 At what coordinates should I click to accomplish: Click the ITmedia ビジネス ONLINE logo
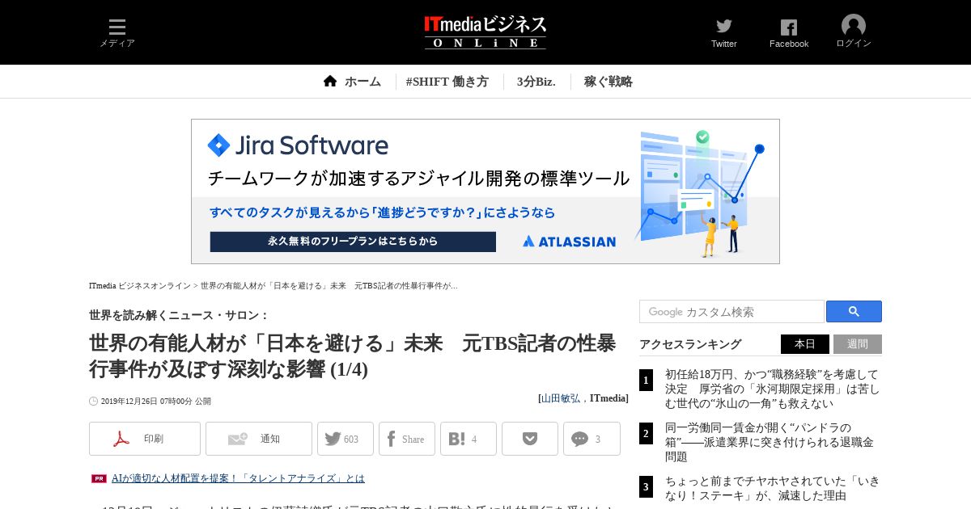click(x=485, y=32)
